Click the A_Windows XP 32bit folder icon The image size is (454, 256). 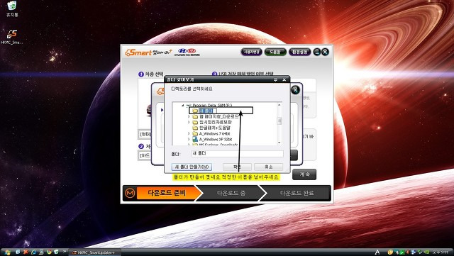195,139
